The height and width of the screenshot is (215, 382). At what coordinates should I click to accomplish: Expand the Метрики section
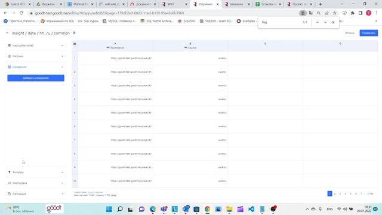tap(36, 56)
